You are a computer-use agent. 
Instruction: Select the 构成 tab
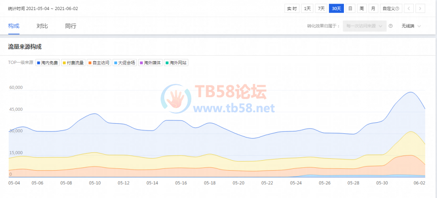(14, 26)
